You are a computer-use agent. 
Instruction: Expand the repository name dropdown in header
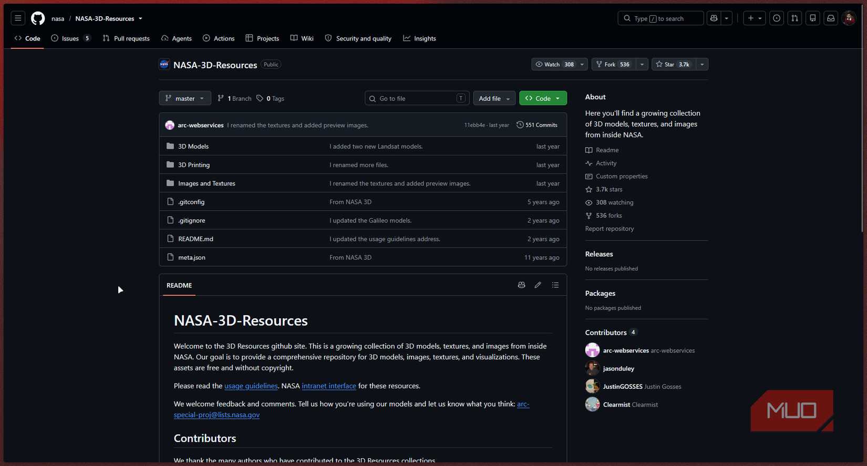click(x=140, y=18)
